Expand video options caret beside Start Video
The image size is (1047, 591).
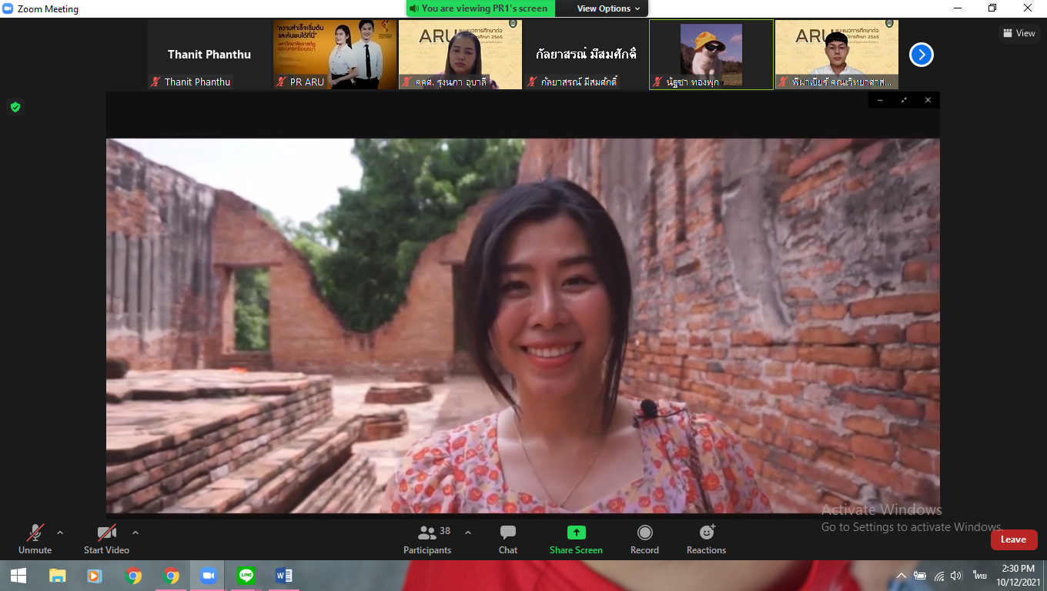(135, 533)
